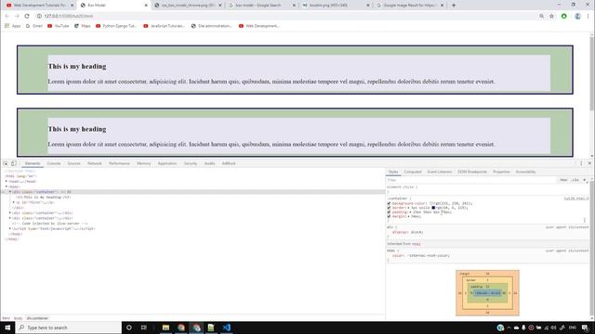Open Task View on the taskbar
This screenshot has height=334, width=595.
point(144,328)
